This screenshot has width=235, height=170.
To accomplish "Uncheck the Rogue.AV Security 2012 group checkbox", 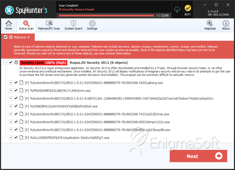I will (11, 62).
